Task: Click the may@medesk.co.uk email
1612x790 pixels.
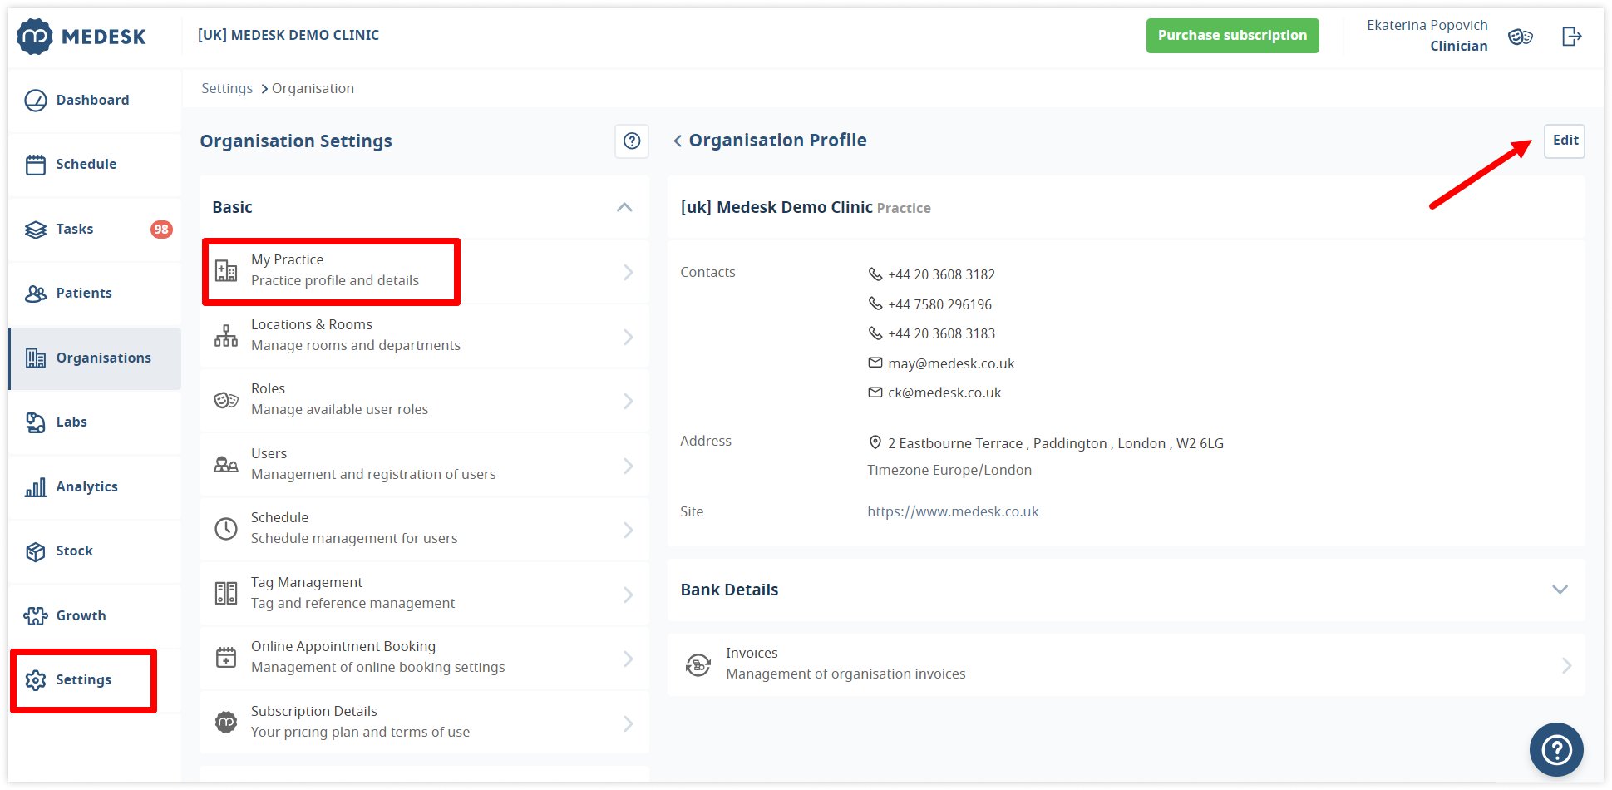Action: point(951,363)
